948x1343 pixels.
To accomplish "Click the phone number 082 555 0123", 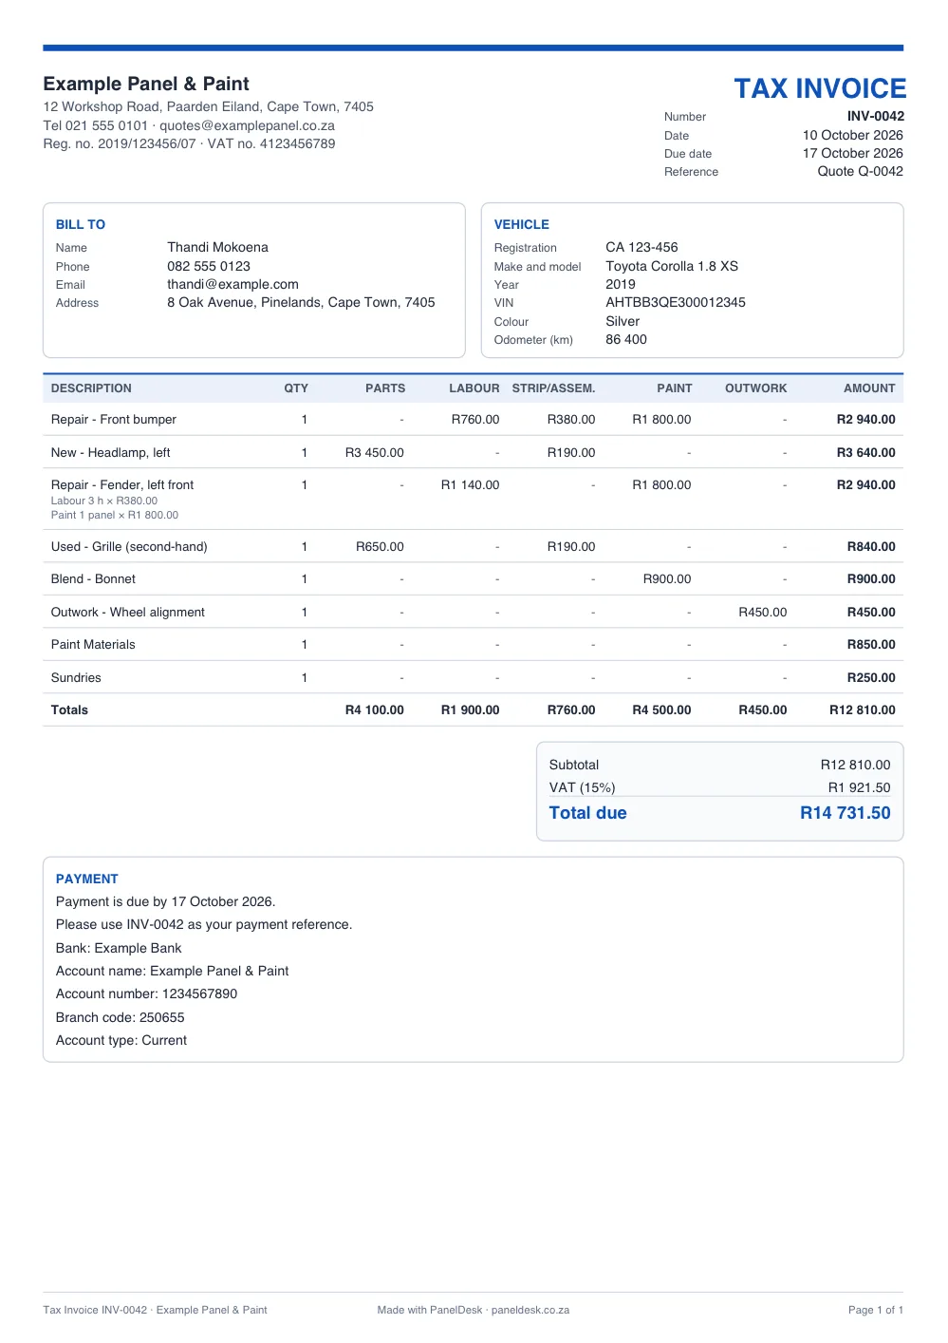I will tap(209, 266).
